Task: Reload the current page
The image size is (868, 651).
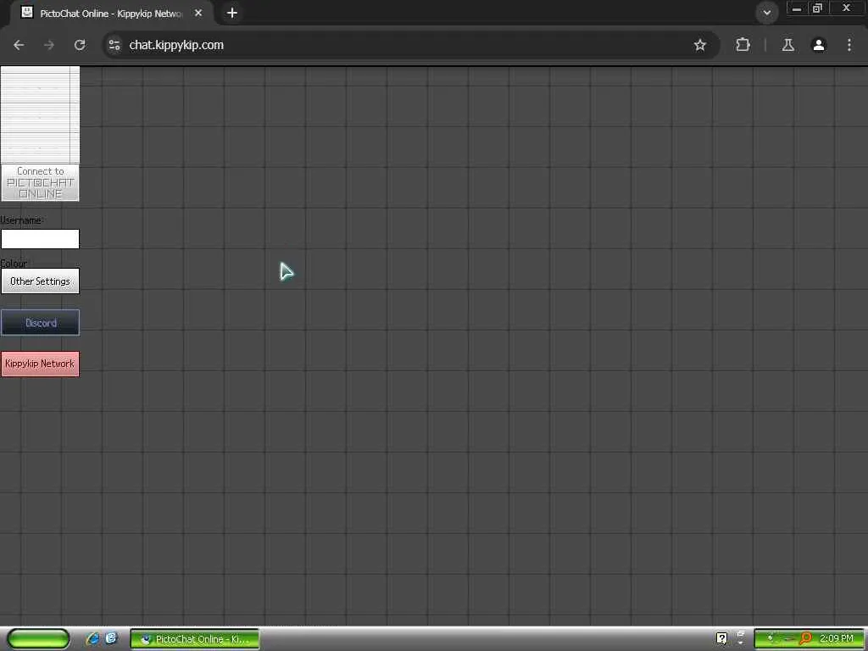Action: pyautogui.click(x=80, y=45)
